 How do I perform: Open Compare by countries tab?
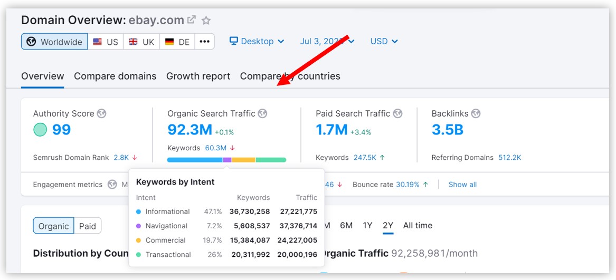290,76
